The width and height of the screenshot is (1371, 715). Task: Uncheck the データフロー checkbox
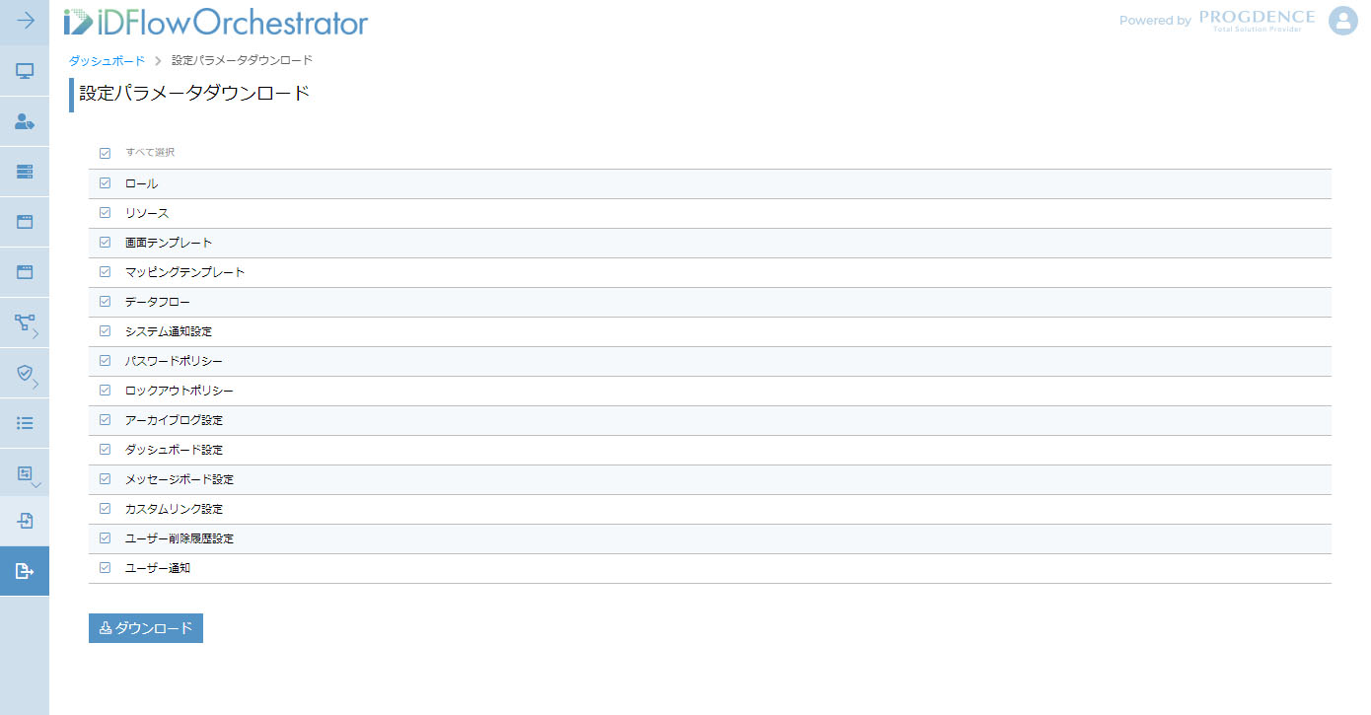[x=105, y=302]
